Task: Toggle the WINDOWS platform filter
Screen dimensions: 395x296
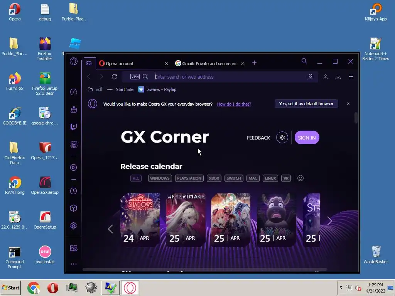Action: (160, 178)
